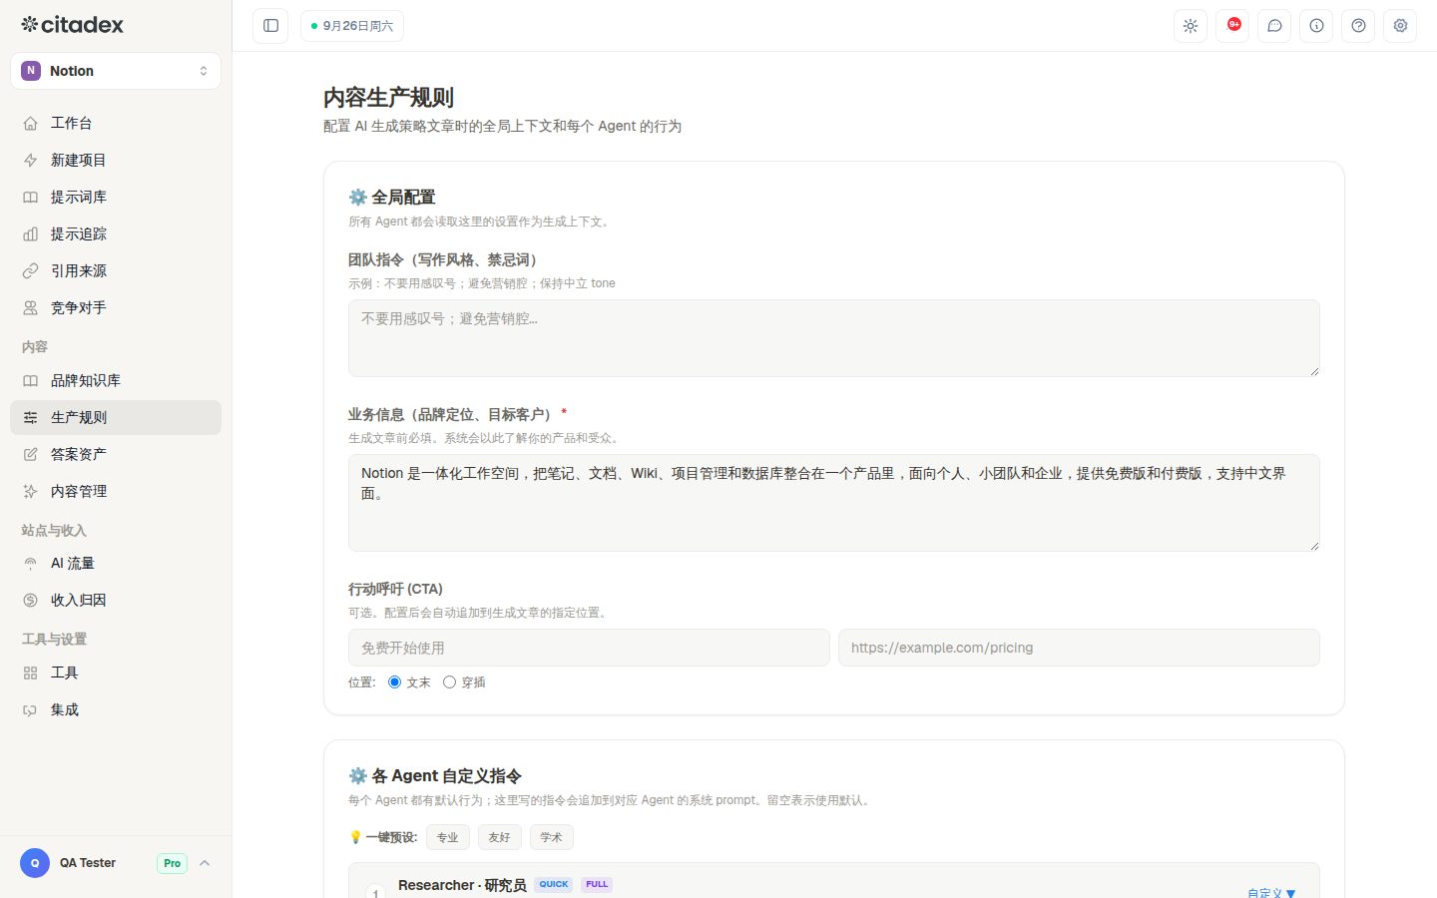Open the Notion workspace switcher dropdown

click(116, 71)
